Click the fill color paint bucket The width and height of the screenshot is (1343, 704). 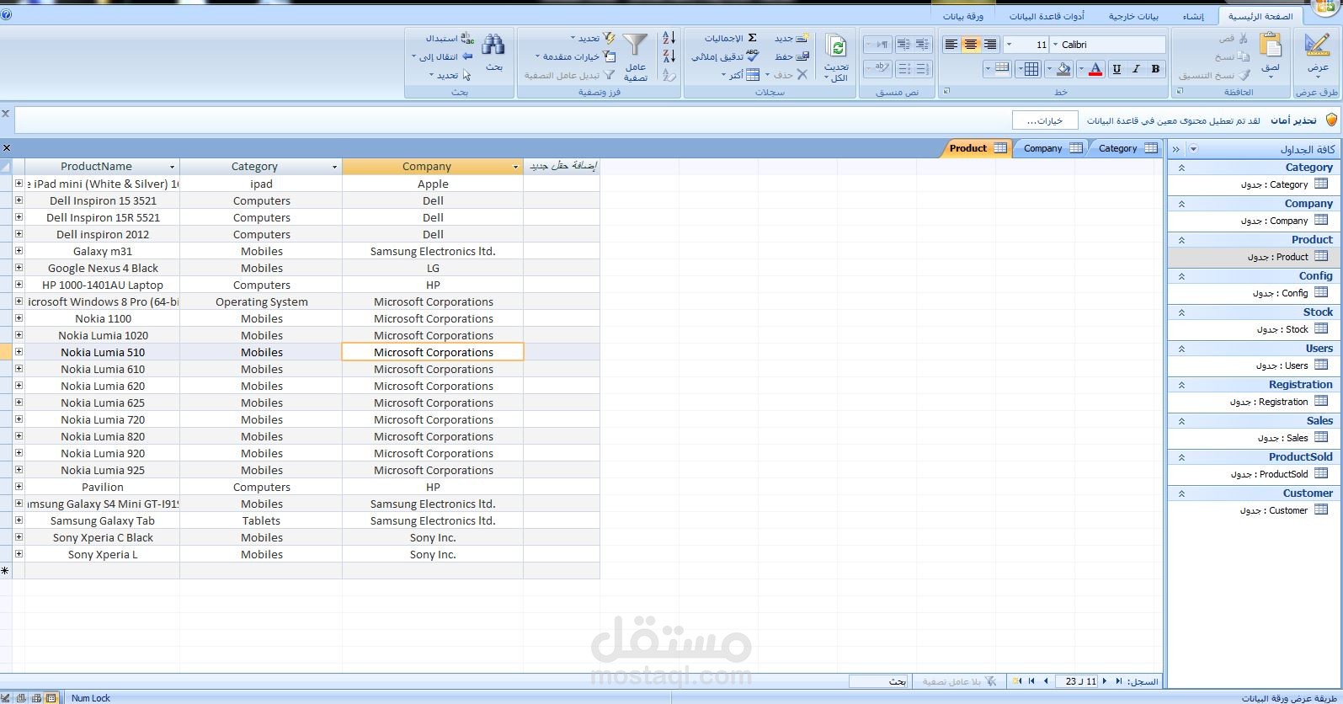tap(1063, 69)
